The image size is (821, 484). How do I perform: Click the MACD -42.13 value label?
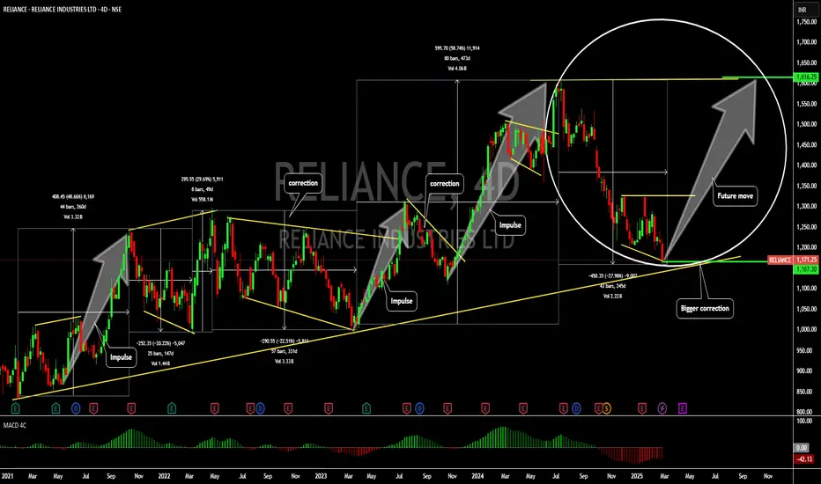pos(805,458)
